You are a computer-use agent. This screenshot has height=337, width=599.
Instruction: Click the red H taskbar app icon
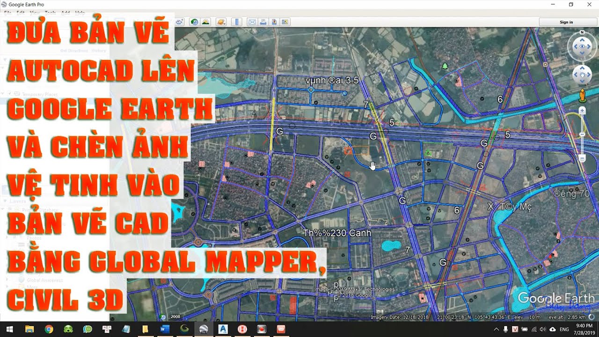[x=242, y=330]
